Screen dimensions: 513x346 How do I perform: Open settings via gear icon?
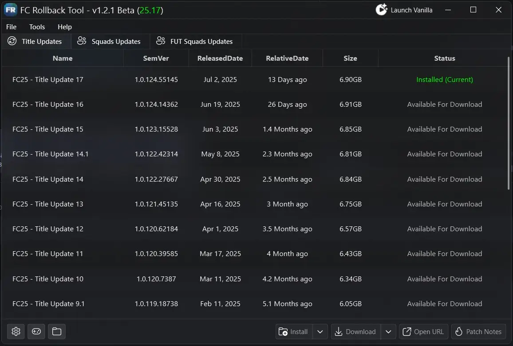(x=16, y=331)
